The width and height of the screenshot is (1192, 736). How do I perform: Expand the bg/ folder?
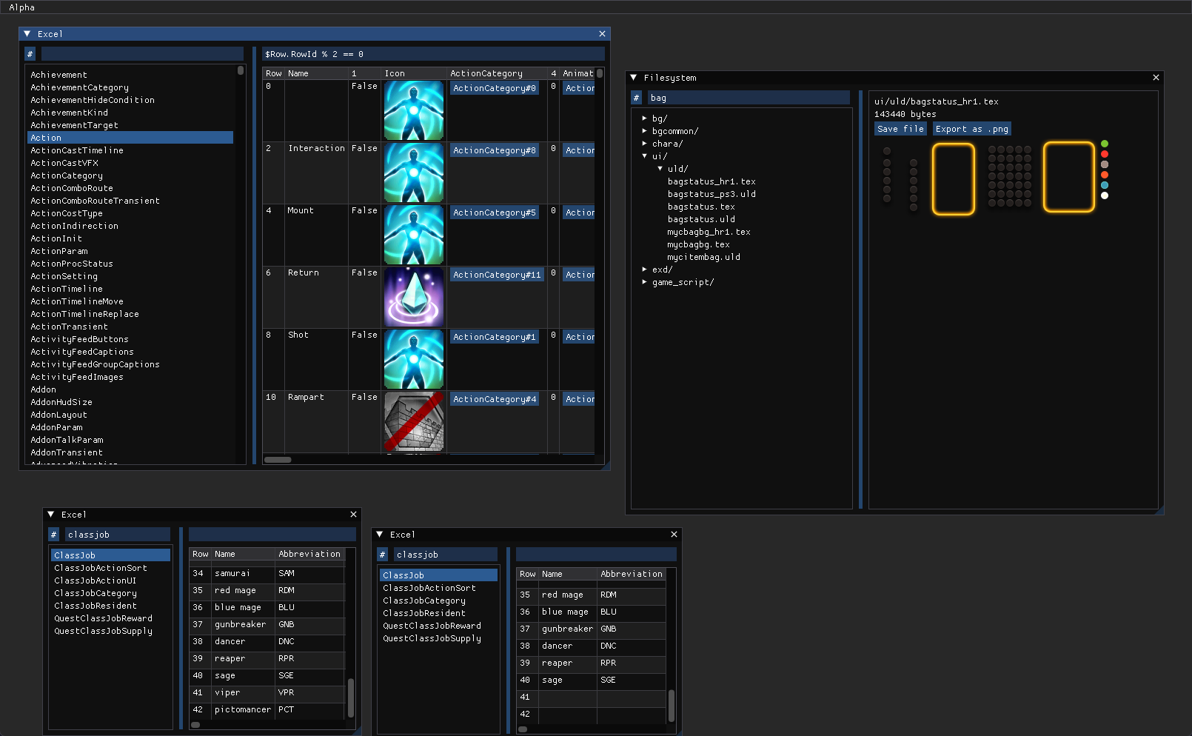645,118
